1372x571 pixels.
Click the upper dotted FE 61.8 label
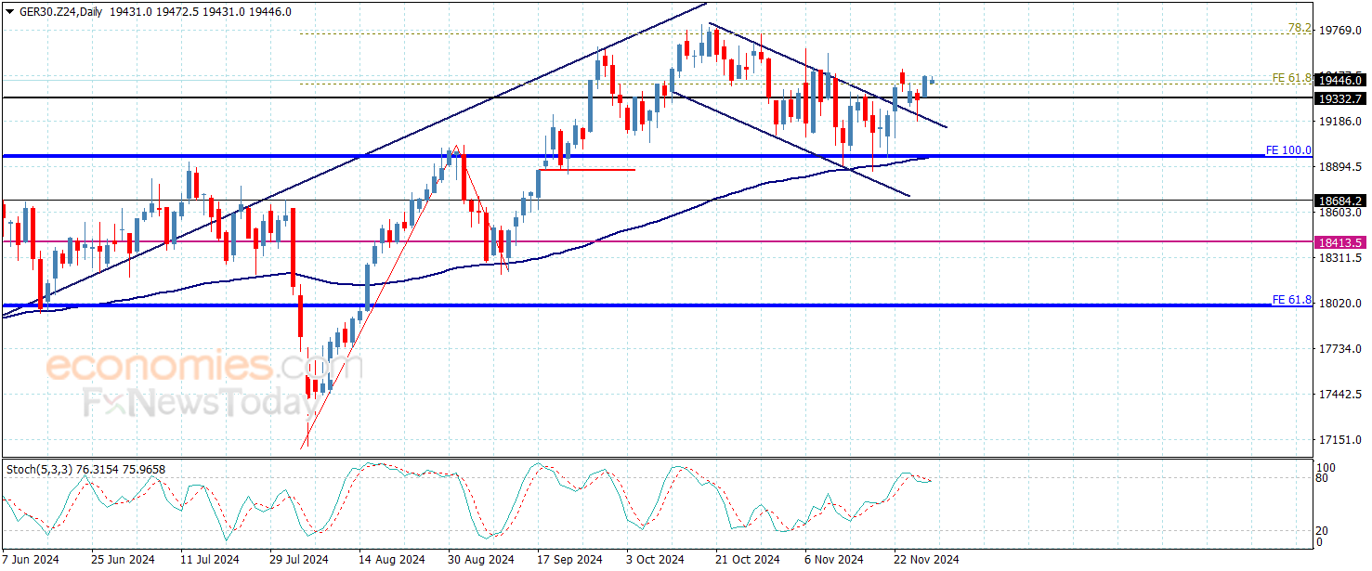[x=1291, y=78]
